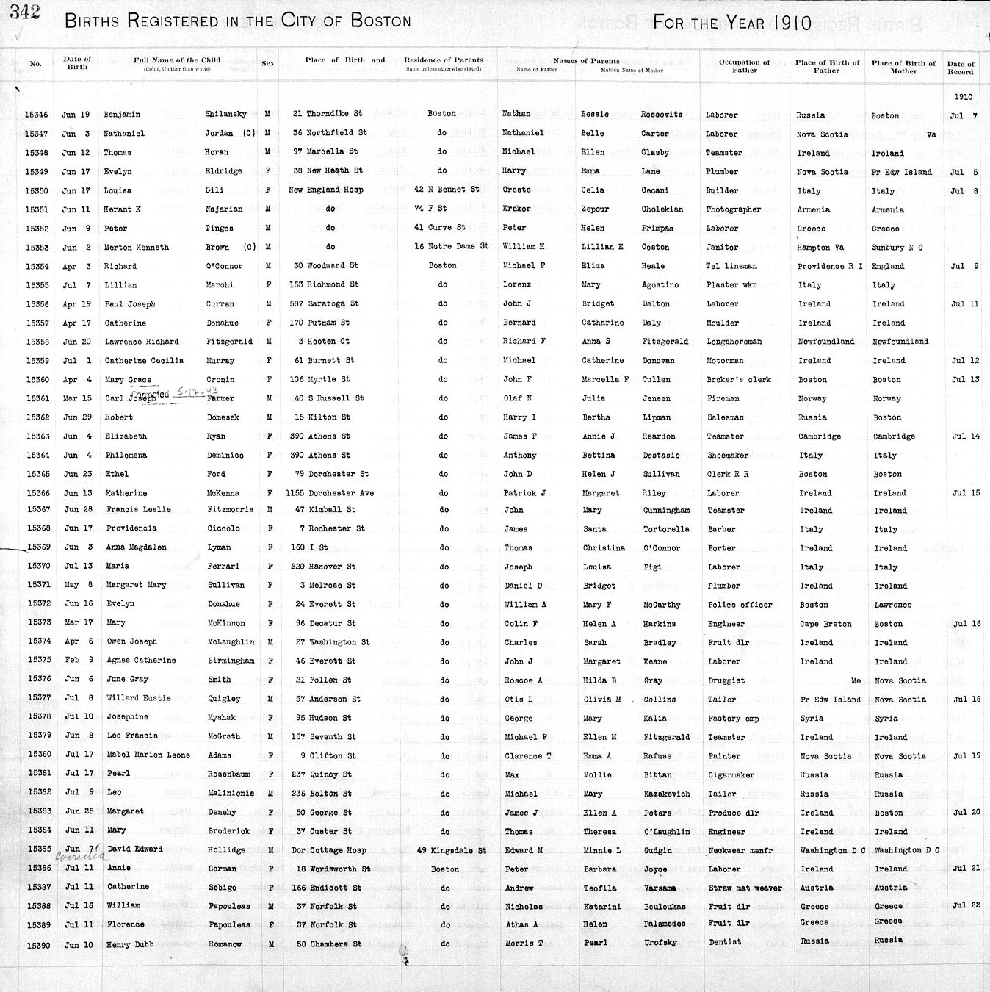Click the occupation Produce dlr
This screenshot has height=992, width=990.
(734, 813)
